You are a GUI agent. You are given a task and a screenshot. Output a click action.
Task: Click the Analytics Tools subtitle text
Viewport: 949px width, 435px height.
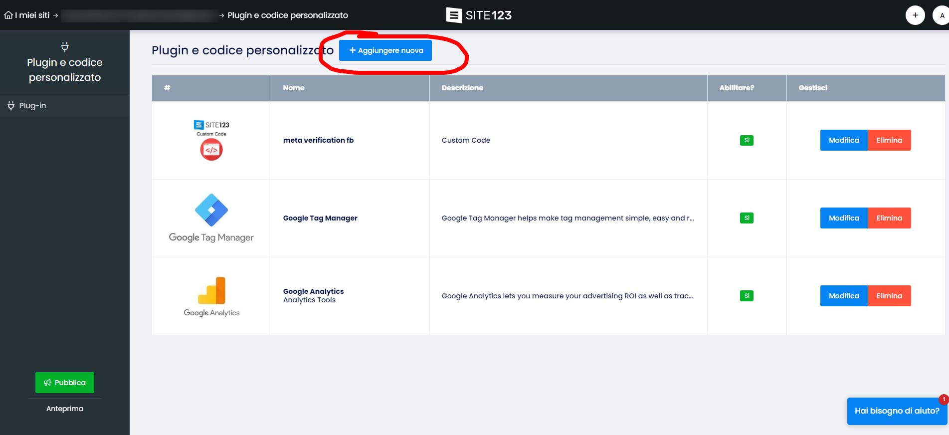[x=309, y=300]
